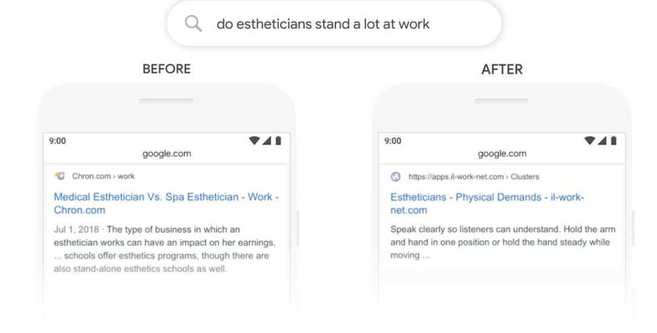657x333 pixels.
Task: Click the Chron.com › work breadcrumb
Action: [x=103, y=176]
